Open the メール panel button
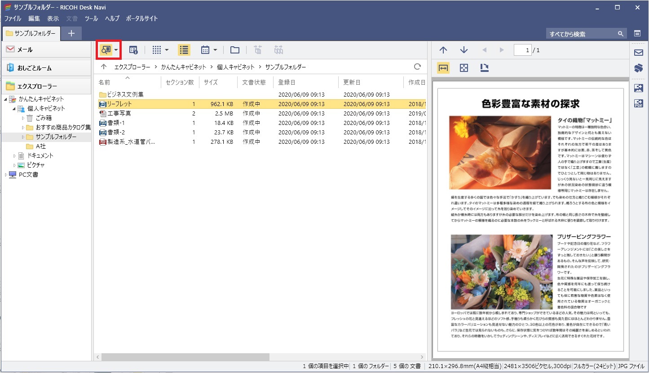The image size is (649, 373). click(46, 49)
